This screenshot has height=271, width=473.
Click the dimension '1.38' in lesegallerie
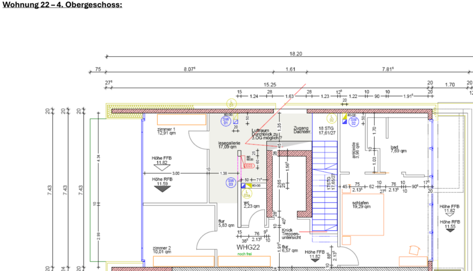click(223, 173)
